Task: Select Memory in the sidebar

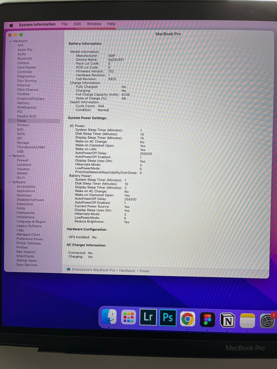Action: [23, 103]
